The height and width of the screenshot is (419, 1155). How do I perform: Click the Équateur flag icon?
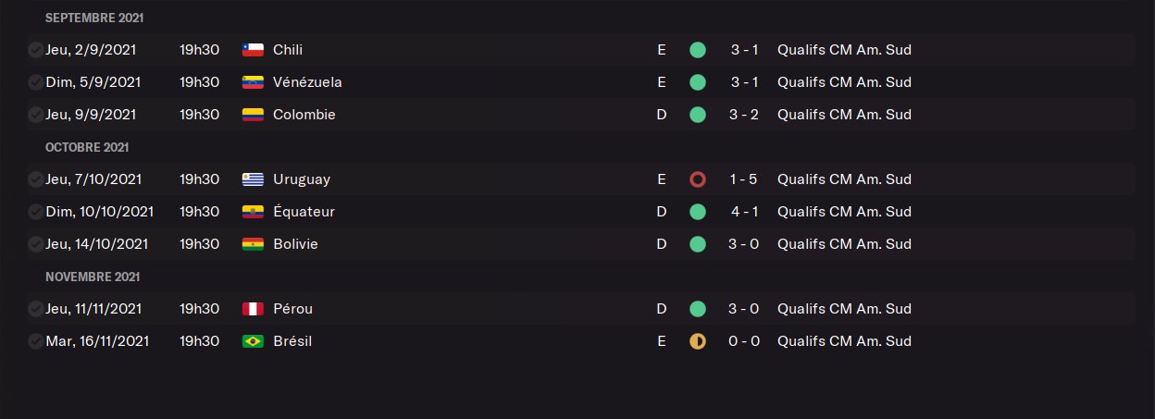(x=253, y=212)
